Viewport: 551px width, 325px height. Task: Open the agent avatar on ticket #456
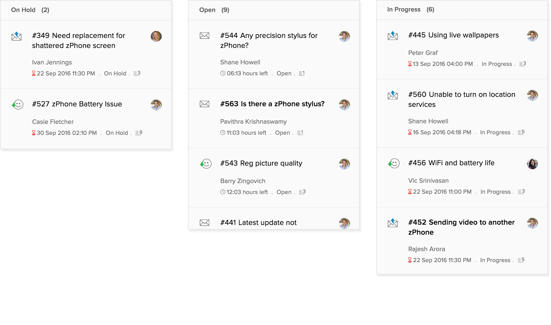click(x=532, y=164)
